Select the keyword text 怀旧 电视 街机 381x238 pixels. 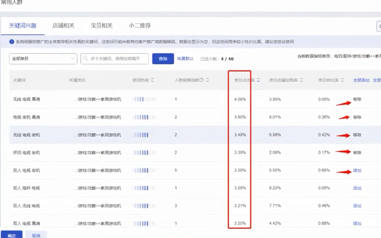27,153
